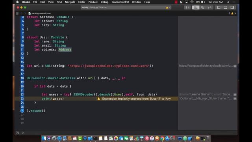The width and height of the screenshot is (252, 142).
Task: Click the Sat 7:49 AM clock
Action: coord(215,2)
